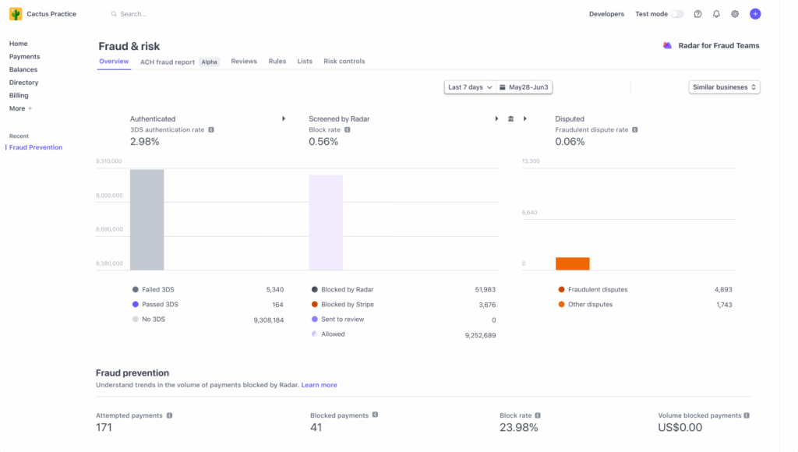
Task: Click the Blocked by Radar value 51,983
Action: (x=485, y=290)
